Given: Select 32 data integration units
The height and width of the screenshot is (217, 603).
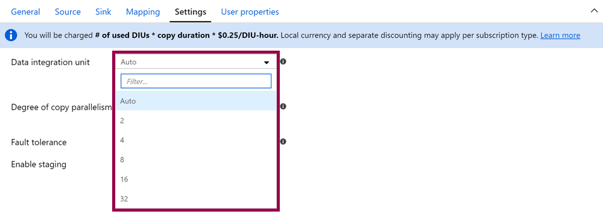Looking at the screenshot, I should pos(196,199).
